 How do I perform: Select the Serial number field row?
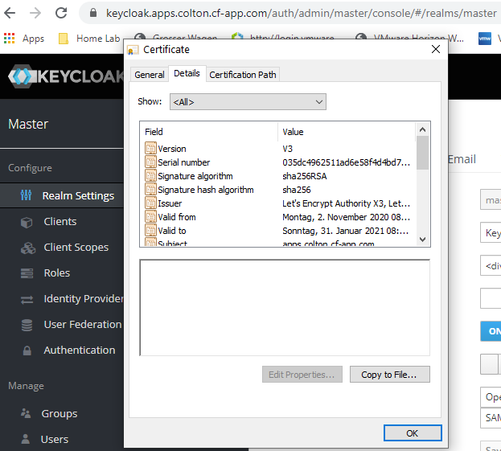[183, 162]
